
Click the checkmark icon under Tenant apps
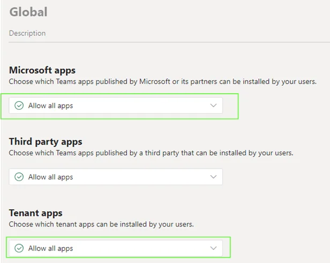pyautogui.click(x=19, y=248)
